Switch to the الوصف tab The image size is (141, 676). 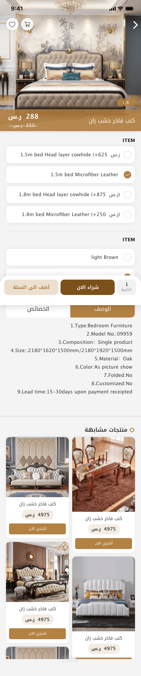click(102, 309)
